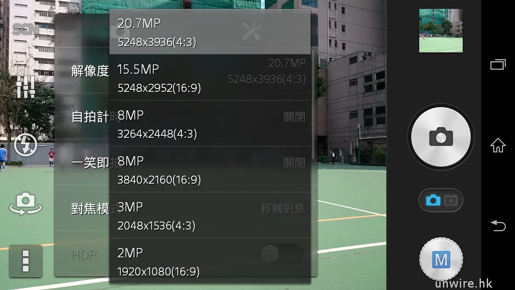Tap the Android back arrow

(x=498, y=226)
